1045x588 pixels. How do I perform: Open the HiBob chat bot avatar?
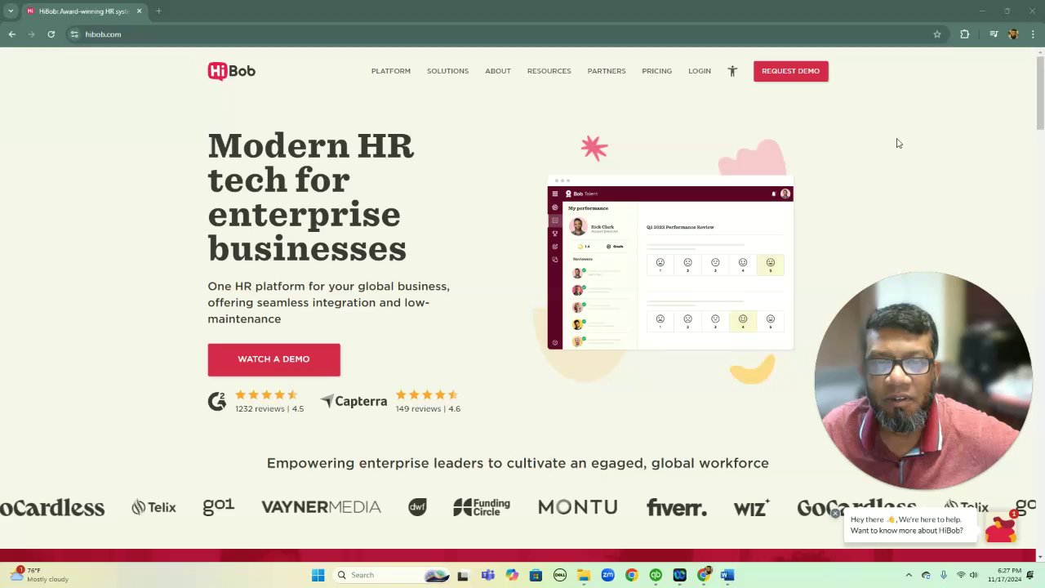(x=1001, y=528)
